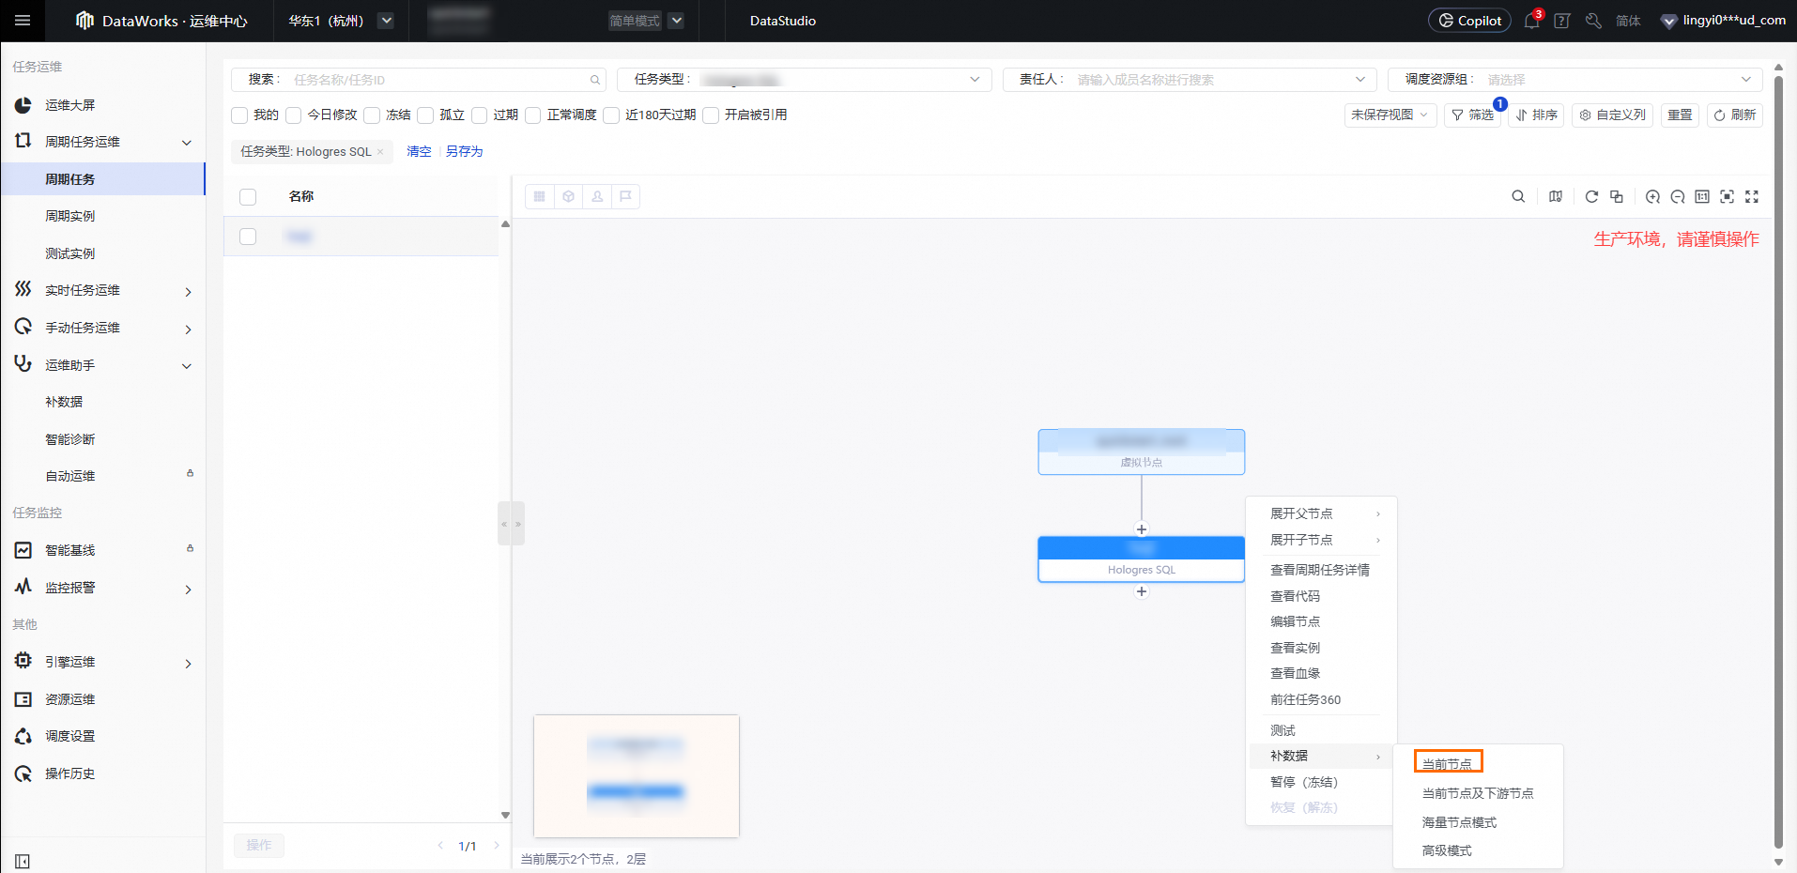Toggle the 冻结 checkbox
The image size is (1797, 873).
372,115
